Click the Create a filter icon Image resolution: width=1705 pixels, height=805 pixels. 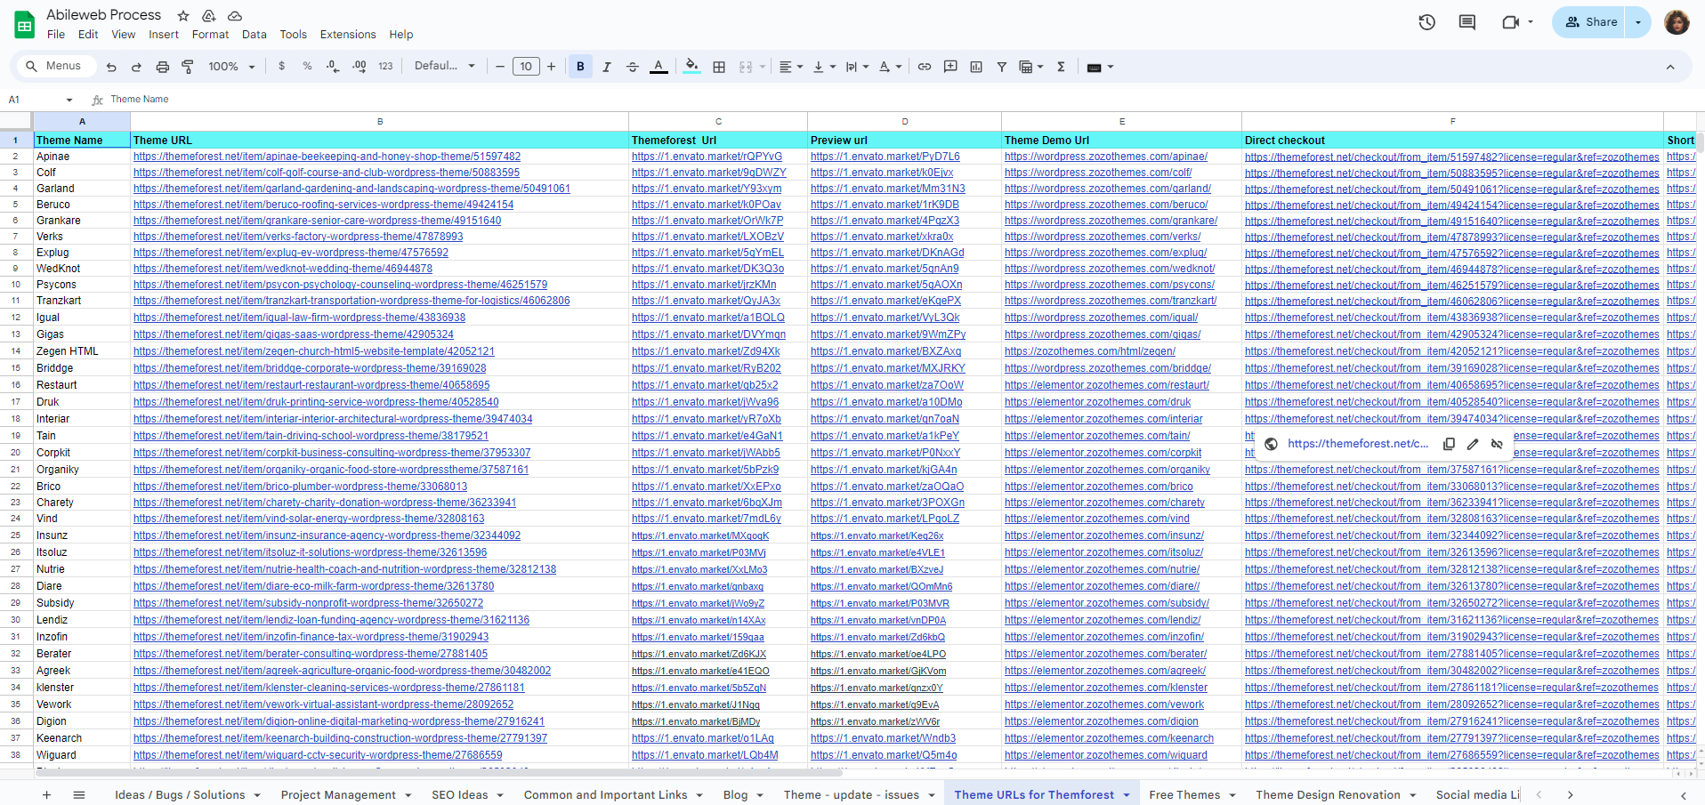pyautogui.click(x=1001, y=67)
